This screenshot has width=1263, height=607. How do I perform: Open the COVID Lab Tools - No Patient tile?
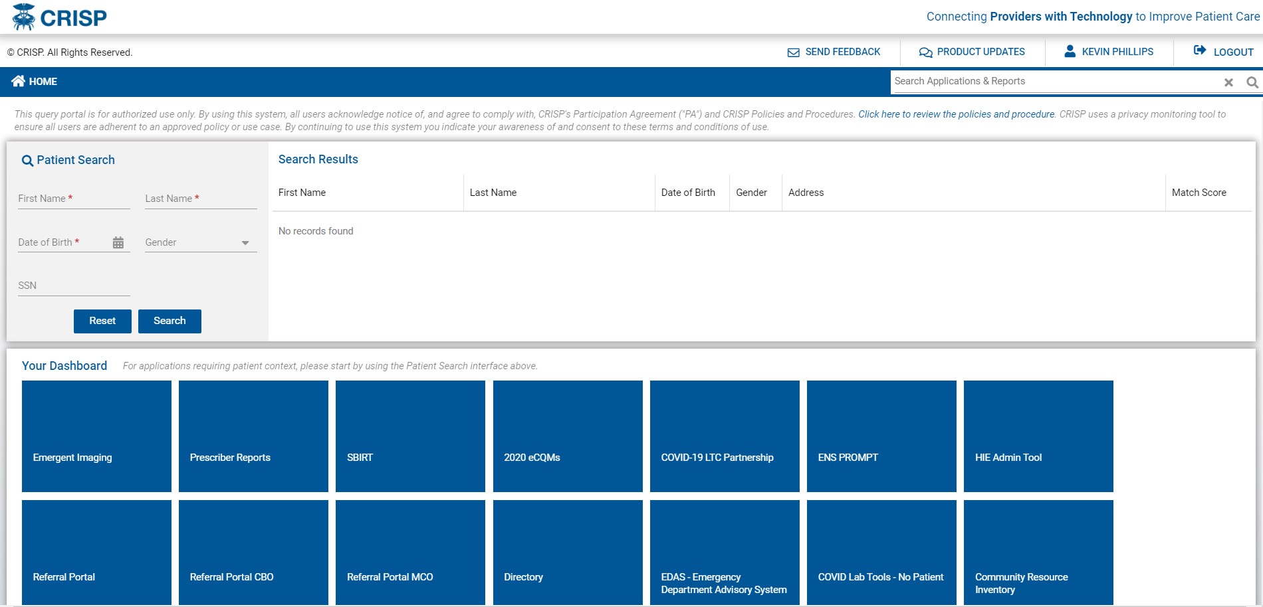click(x=881, y=553)
